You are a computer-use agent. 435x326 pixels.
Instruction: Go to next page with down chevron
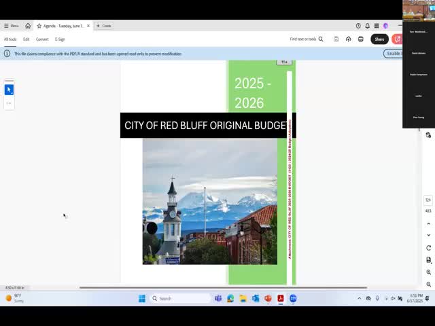[x=428, y=235]
